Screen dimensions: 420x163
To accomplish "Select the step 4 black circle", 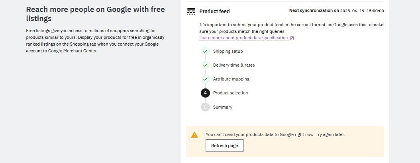I will point(205,93).
